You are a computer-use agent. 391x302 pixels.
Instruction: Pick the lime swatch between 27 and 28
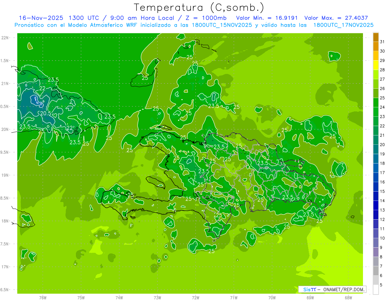[376, 74]
